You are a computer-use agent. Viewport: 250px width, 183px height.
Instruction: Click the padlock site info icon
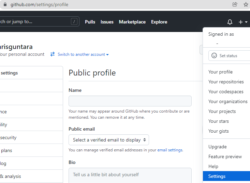point(5,4)
